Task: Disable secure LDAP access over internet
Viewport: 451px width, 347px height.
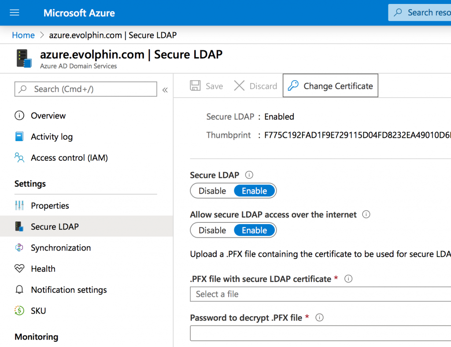Action: (x=212, y=230)
